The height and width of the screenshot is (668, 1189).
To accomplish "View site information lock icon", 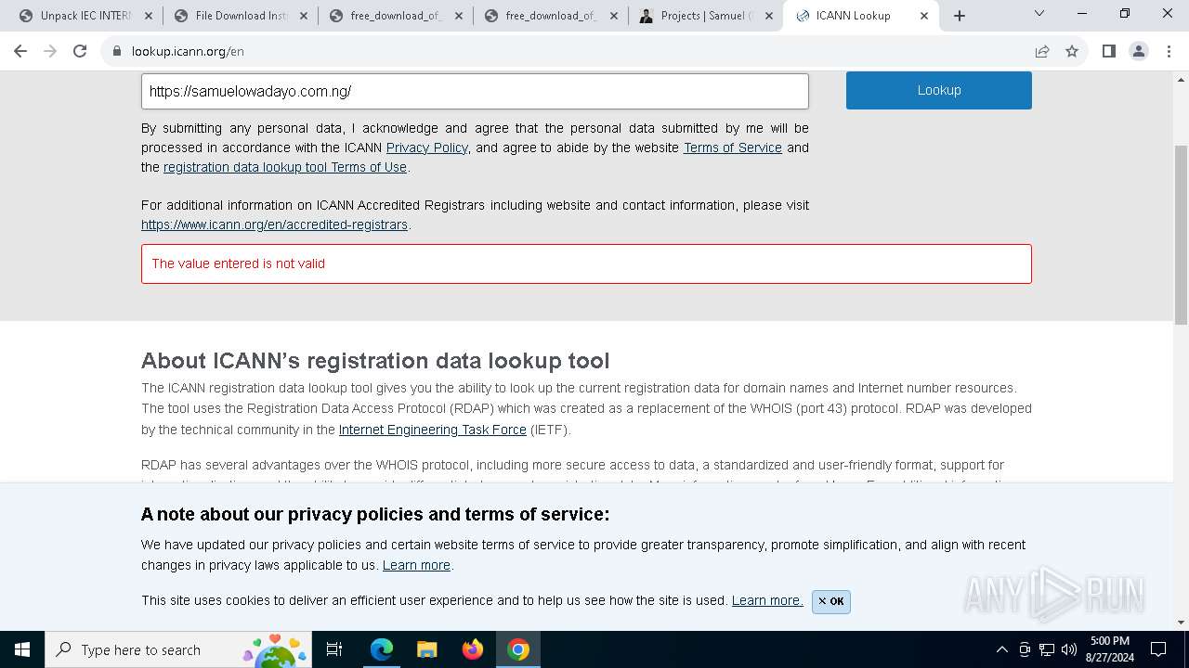I will pyautogui.click(x=117, y=51).
